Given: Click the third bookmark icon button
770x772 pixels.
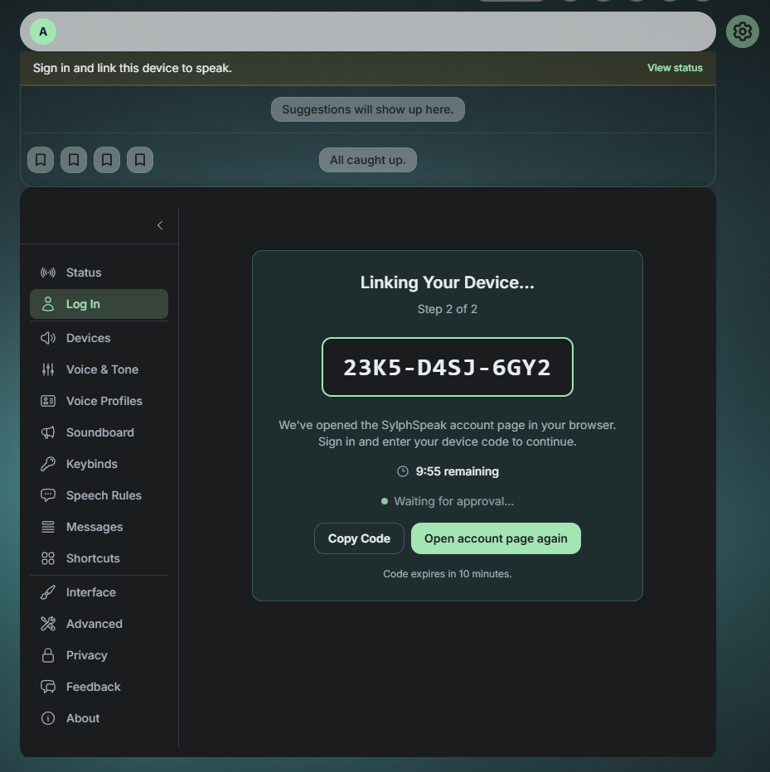Looking at the screenshot, I should tap(107, 160).
